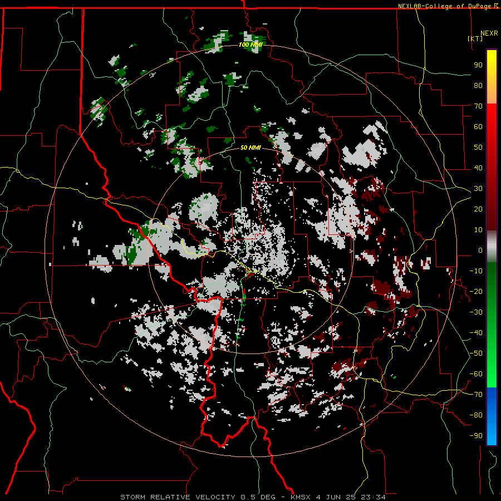Click the 80 value on velocity scale
Viewport: 501px width, 501px height.
(478, 85)
